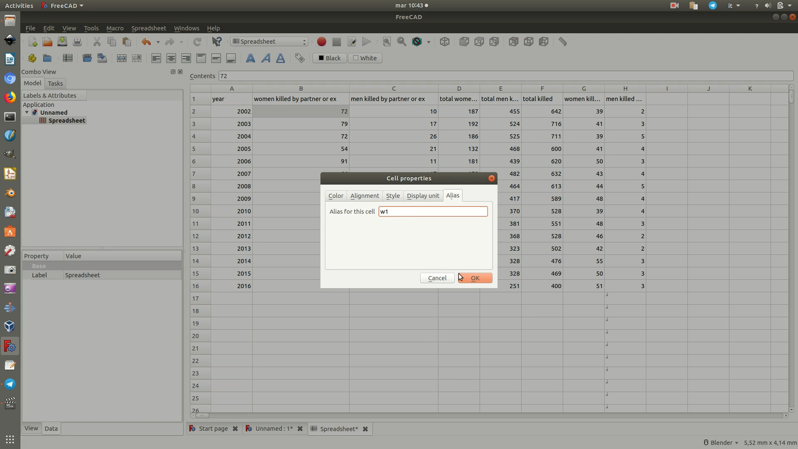This screenshot has height=449, width=798.
Task: Align cell text to the right
Action: [x=186, y=58]
